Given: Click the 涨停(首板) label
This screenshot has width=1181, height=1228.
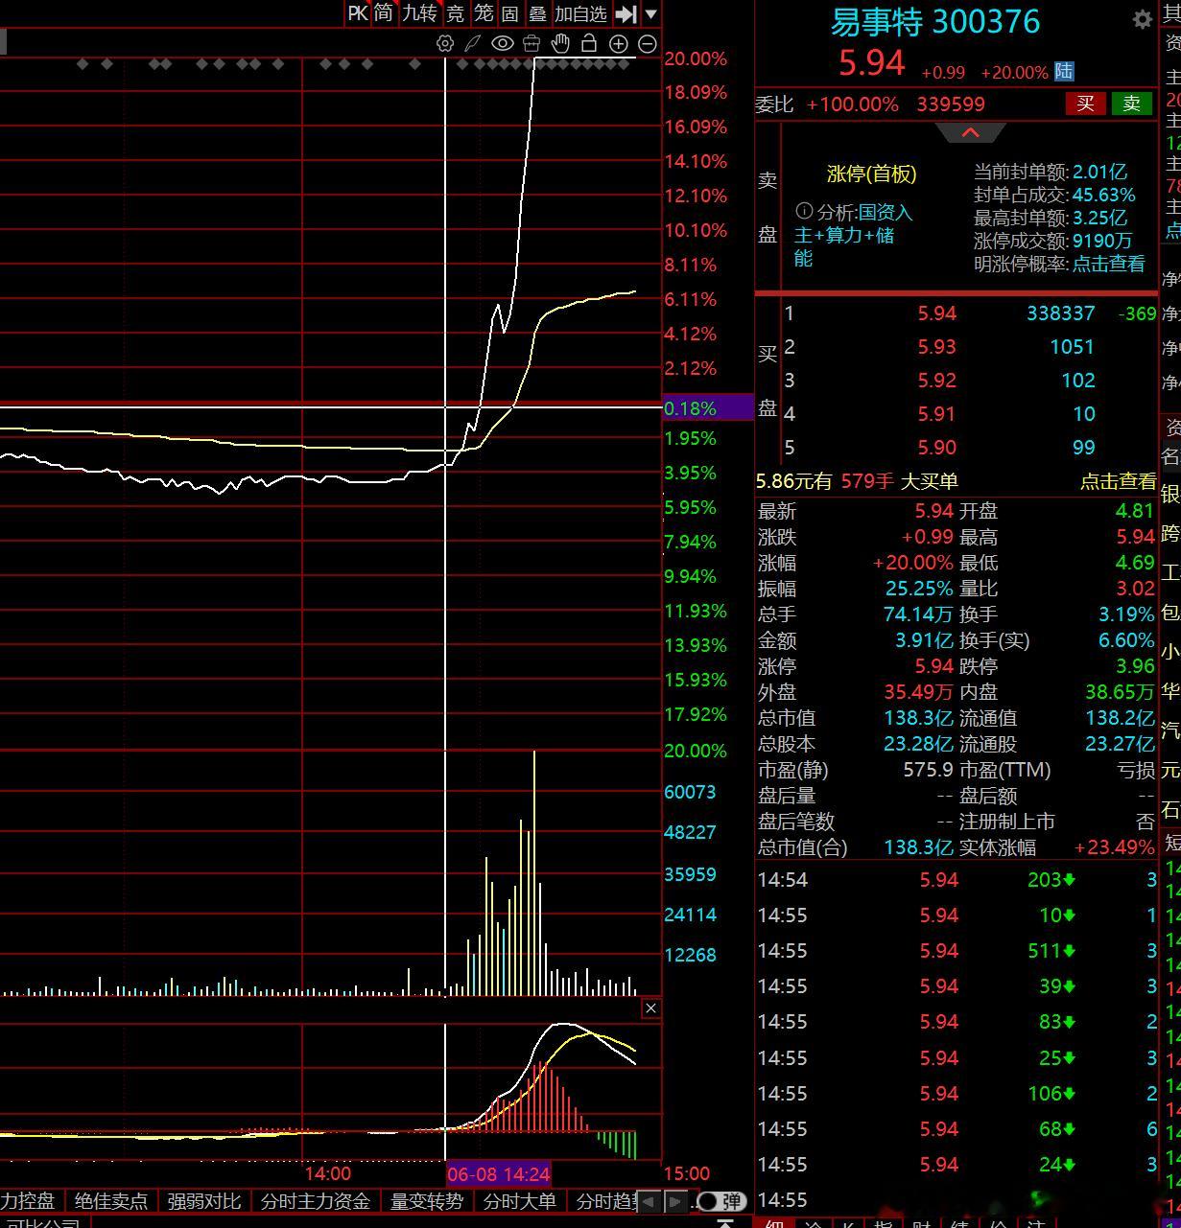Looking at the screenshot, I should [872, 174].
